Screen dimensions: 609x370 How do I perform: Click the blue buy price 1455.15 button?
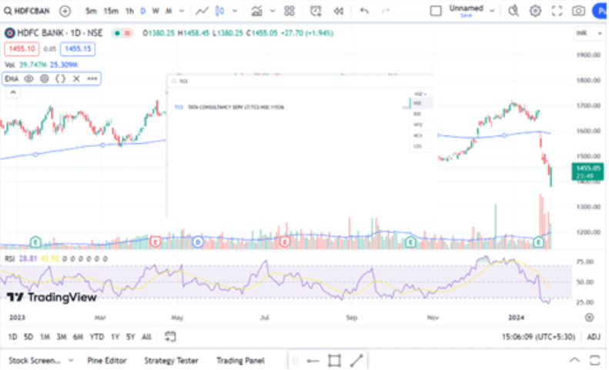click(78, 49)
